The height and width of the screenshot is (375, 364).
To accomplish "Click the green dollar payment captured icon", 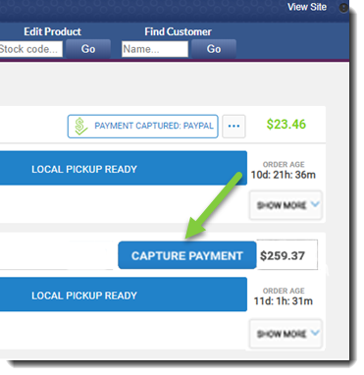I will (80, 127).
